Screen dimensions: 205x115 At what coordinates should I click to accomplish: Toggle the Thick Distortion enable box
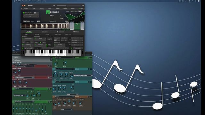point(13,77)
